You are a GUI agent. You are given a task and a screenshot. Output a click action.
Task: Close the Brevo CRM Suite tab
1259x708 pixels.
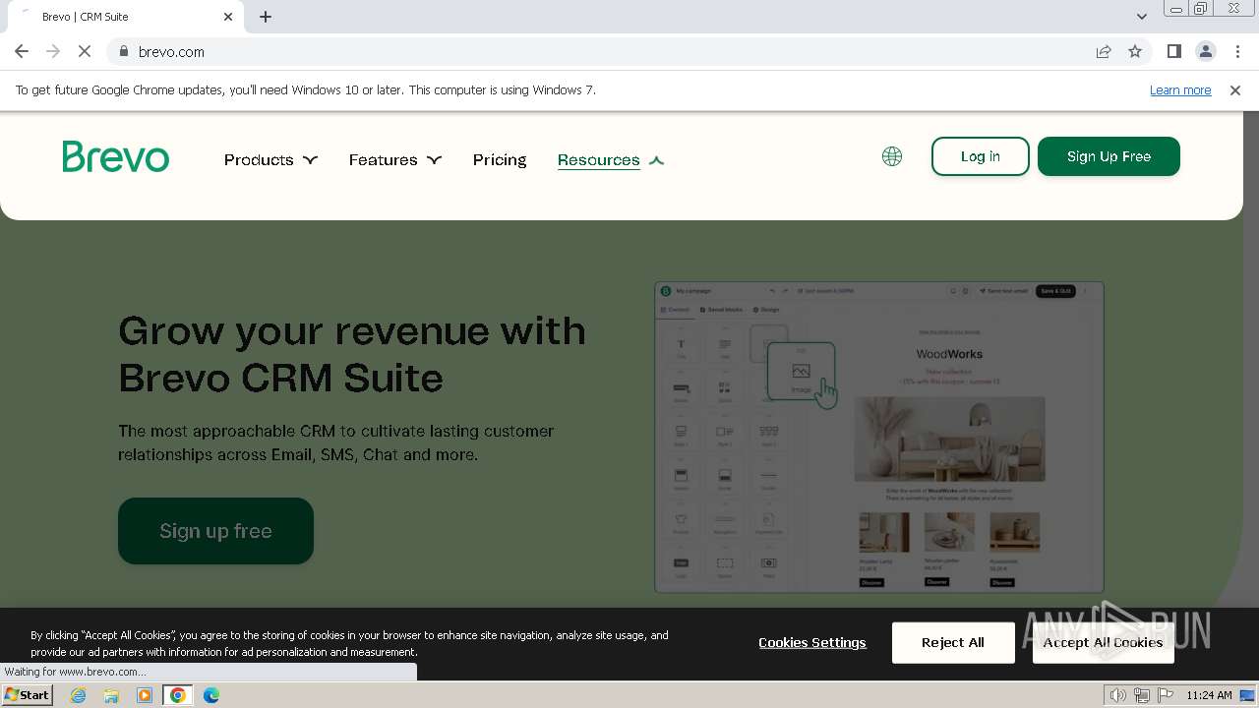[228, 17]
